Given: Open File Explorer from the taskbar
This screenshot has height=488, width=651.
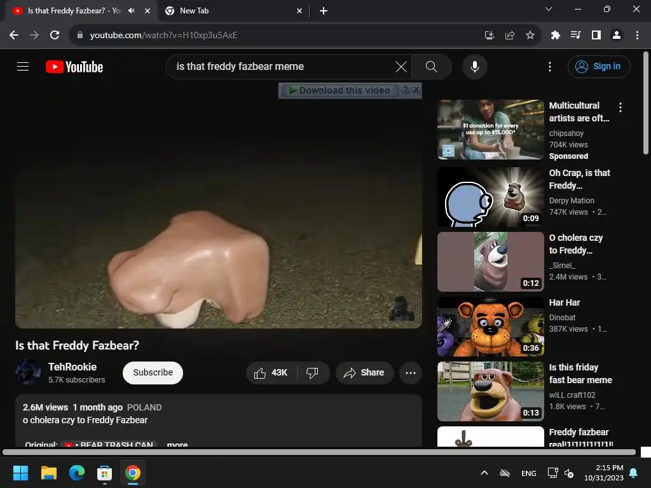Looking at the screenshot, I should coord(48,473).
